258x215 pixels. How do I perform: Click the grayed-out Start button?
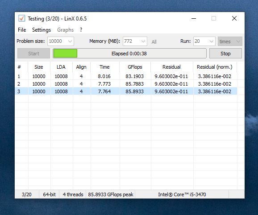point(34,54)
